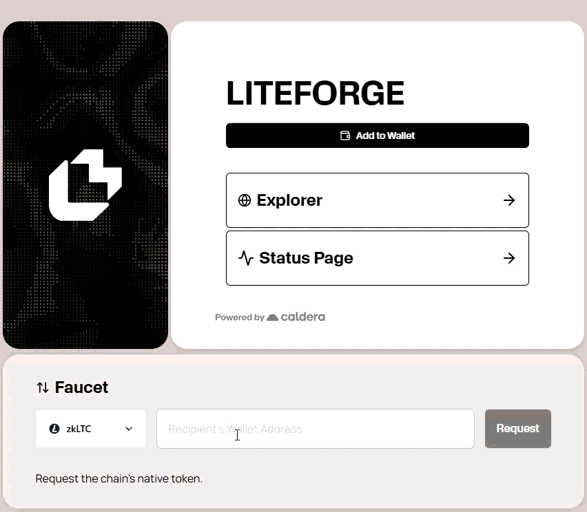
Task: Click the LITEFORGE heading text
Action: 315,94
